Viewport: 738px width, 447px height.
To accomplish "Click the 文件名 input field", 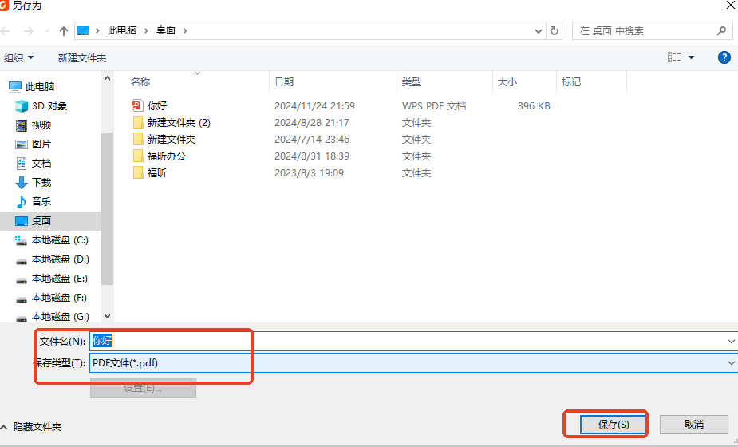I will [399, 341].
